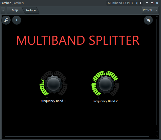Close the Patcher plugin window
Screen dimensions: 161x140
click(157, 3)
